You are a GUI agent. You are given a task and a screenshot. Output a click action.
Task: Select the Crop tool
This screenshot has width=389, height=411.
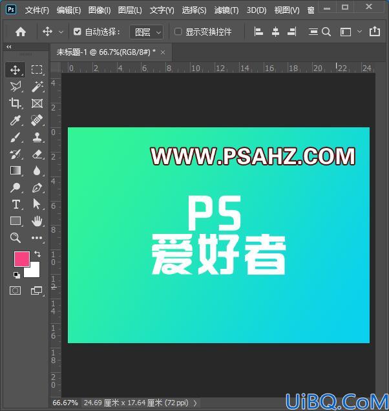16,103
